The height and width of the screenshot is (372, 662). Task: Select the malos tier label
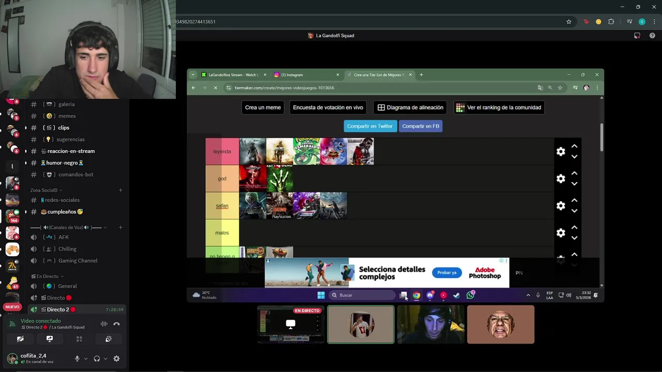click(x=222, y=233)
